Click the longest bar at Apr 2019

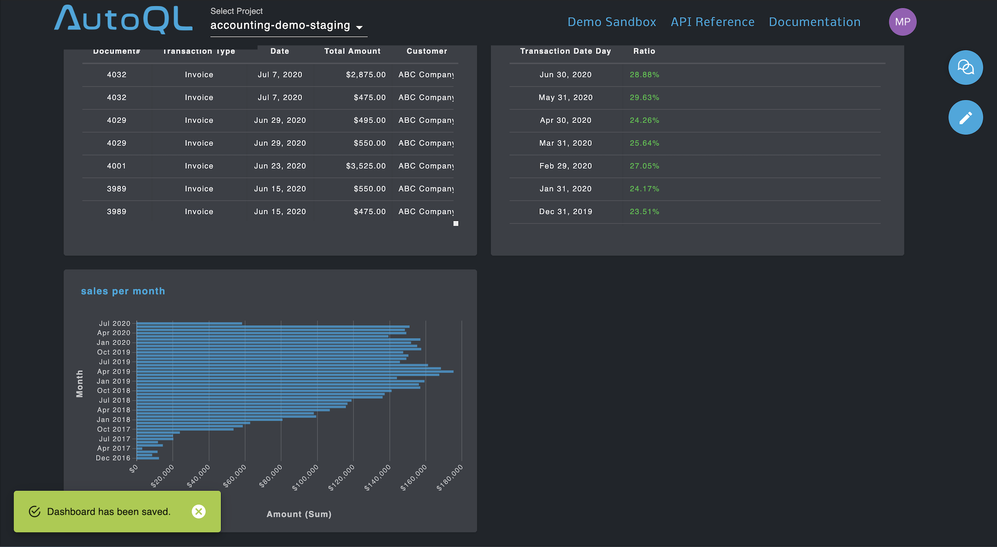click(x=295, y=372)
